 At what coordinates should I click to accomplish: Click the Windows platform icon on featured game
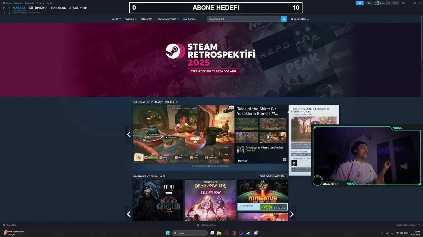[x=285, y=160]
